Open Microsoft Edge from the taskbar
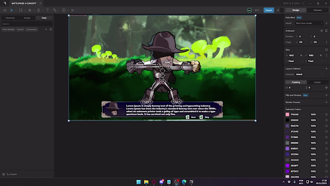Viewport: 330px width, 186px height. tap(184, 182)
